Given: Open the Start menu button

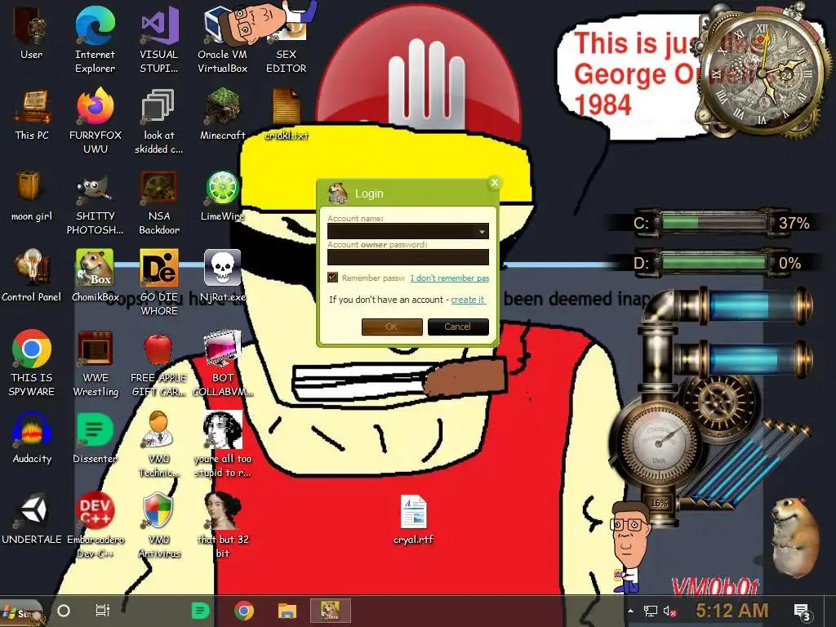Looking at the screenshot, I should 21,612.
